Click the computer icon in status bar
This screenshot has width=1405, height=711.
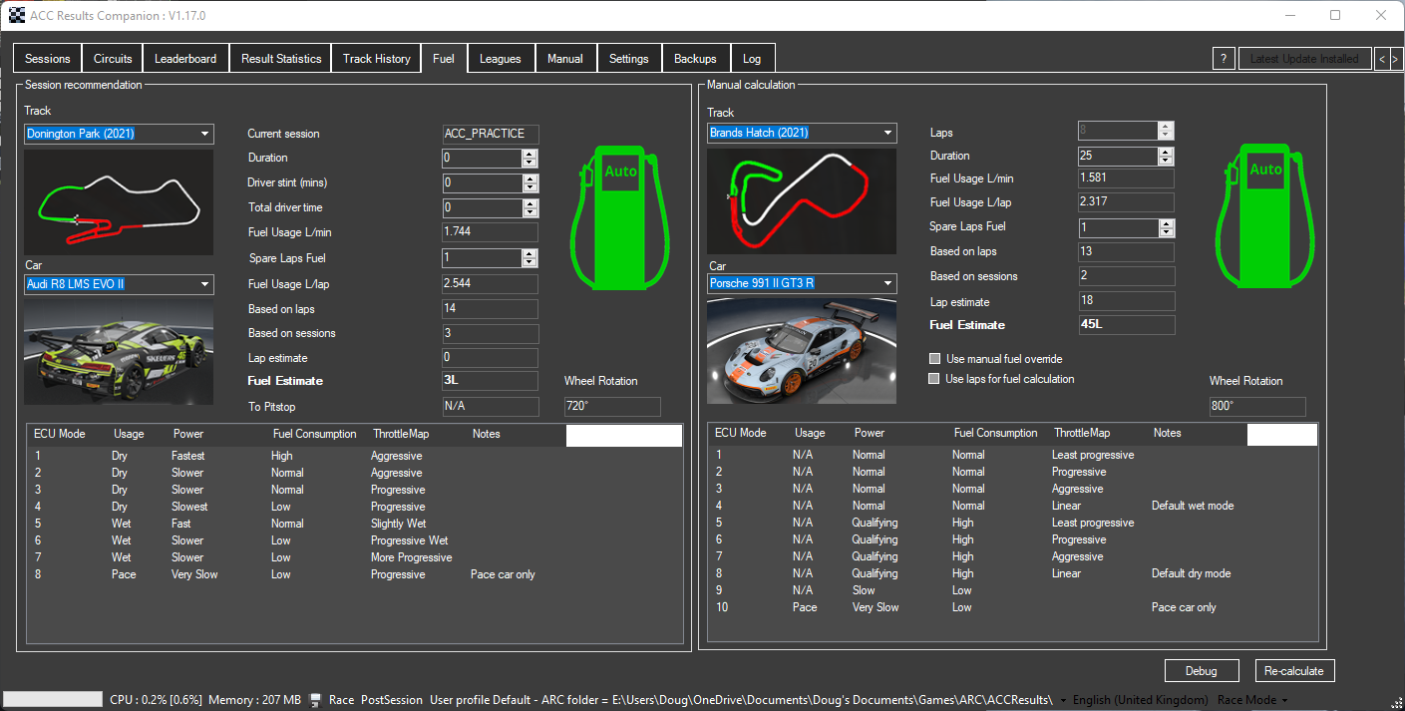[315, 700]
